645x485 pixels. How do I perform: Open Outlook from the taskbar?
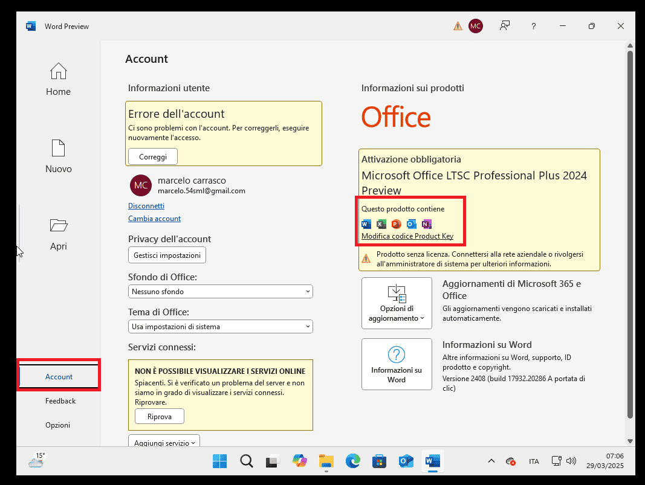[406, 461]
